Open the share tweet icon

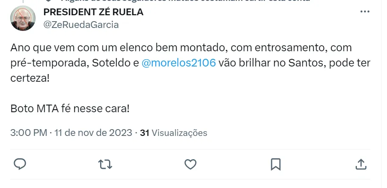[x=360, y=164]
